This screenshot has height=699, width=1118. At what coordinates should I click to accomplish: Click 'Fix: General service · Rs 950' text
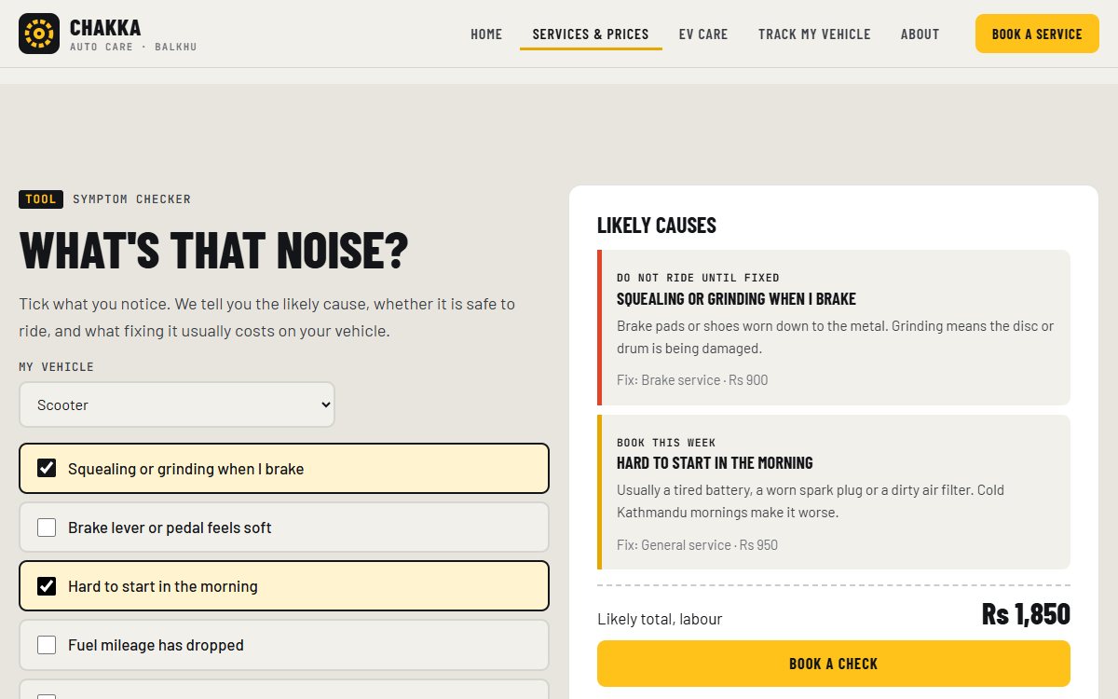(x=697, y=545)
